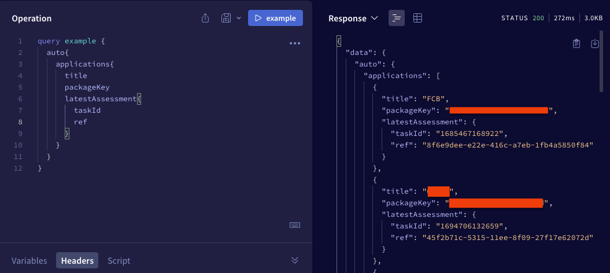Screen dimensions: 610x273
Task: Switch to the Headers tab
Action: (x=77, y=260)
